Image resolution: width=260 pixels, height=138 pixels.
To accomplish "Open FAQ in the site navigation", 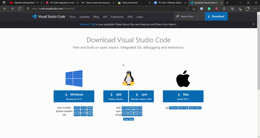I will [x=130, y=17].
